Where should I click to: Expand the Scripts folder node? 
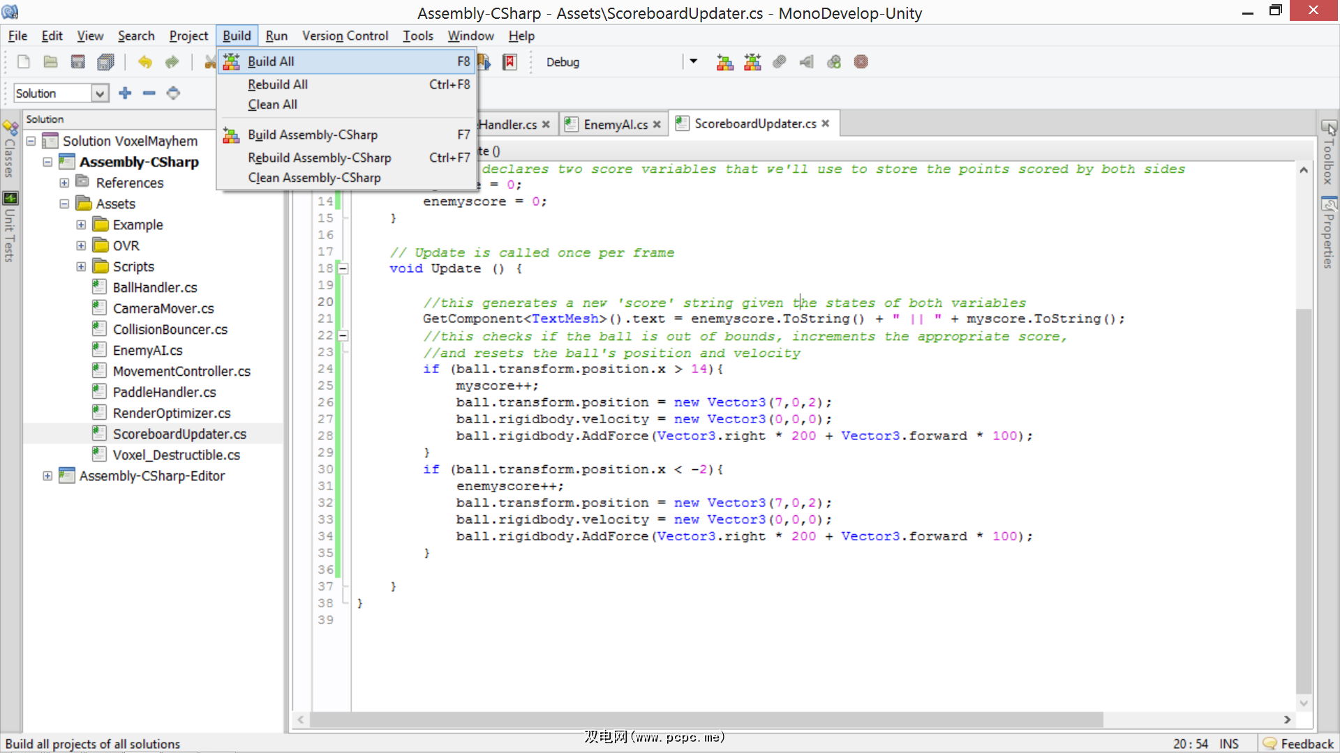tap(81, 266)
